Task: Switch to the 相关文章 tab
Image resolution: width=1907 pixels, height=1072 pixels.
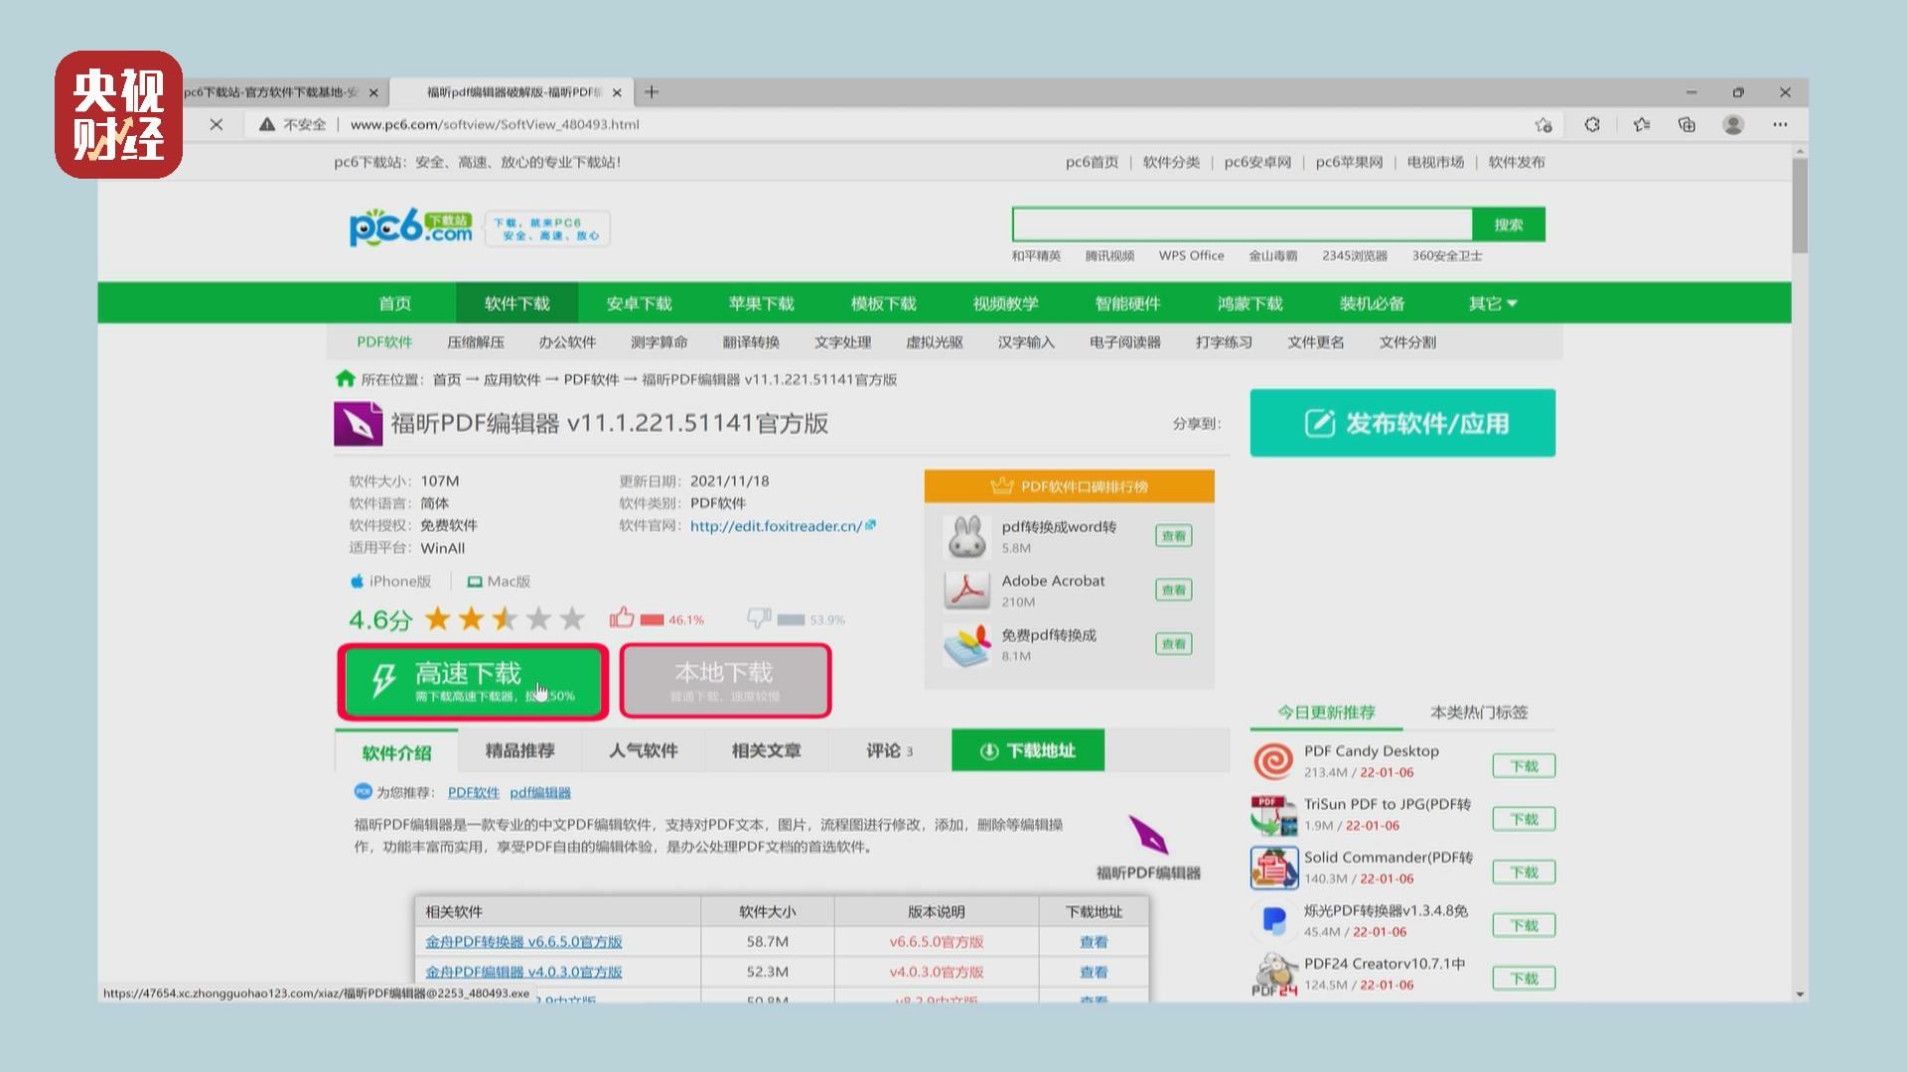Action: (x=766, y=751)
